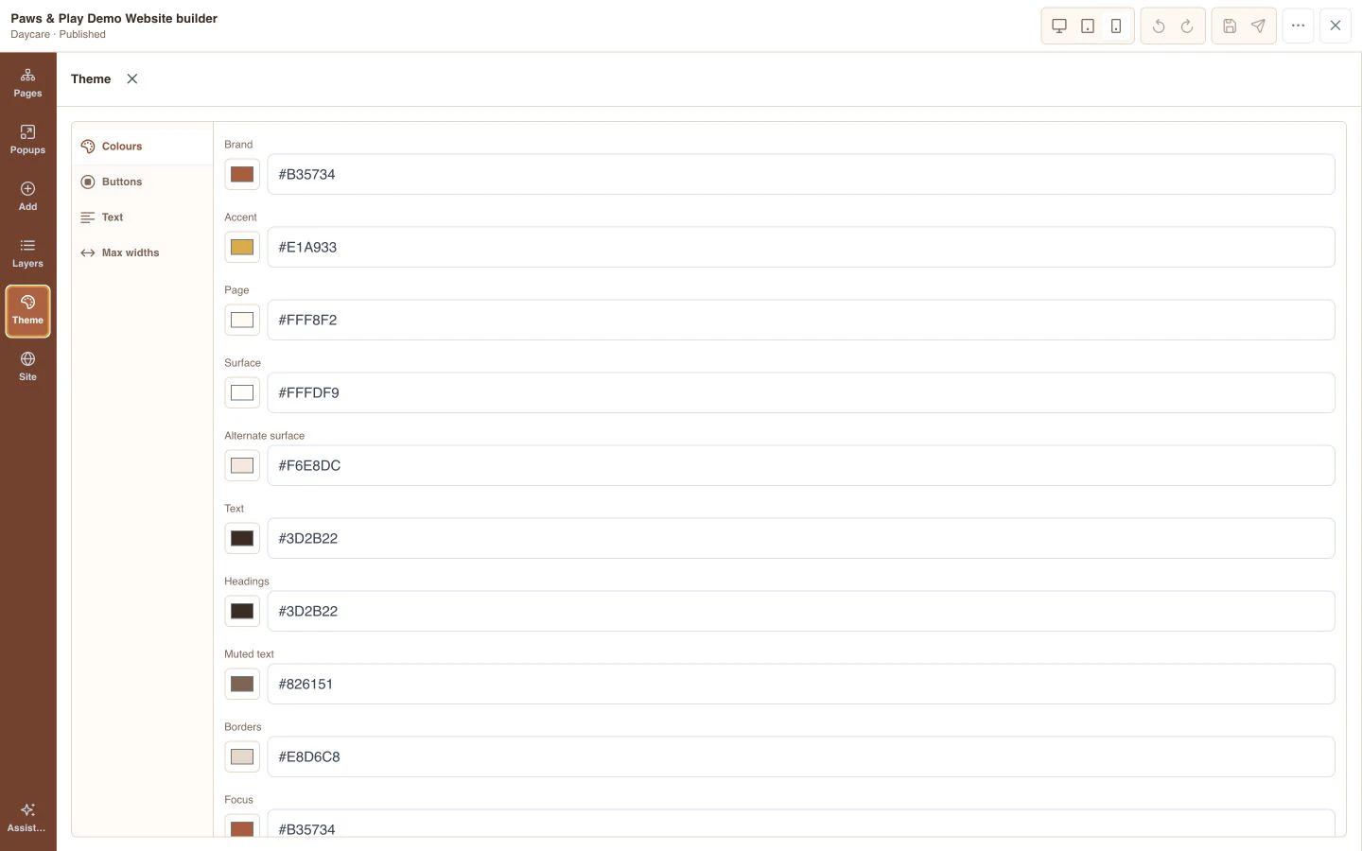Image resolution: width=1362 pixels, height=851 pixels.
Task: Click the Add element sidebar button
Action: point(27,197)
